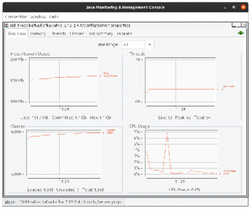
Task: Maximize the Java Monitoring Console window
Action: 234,7
